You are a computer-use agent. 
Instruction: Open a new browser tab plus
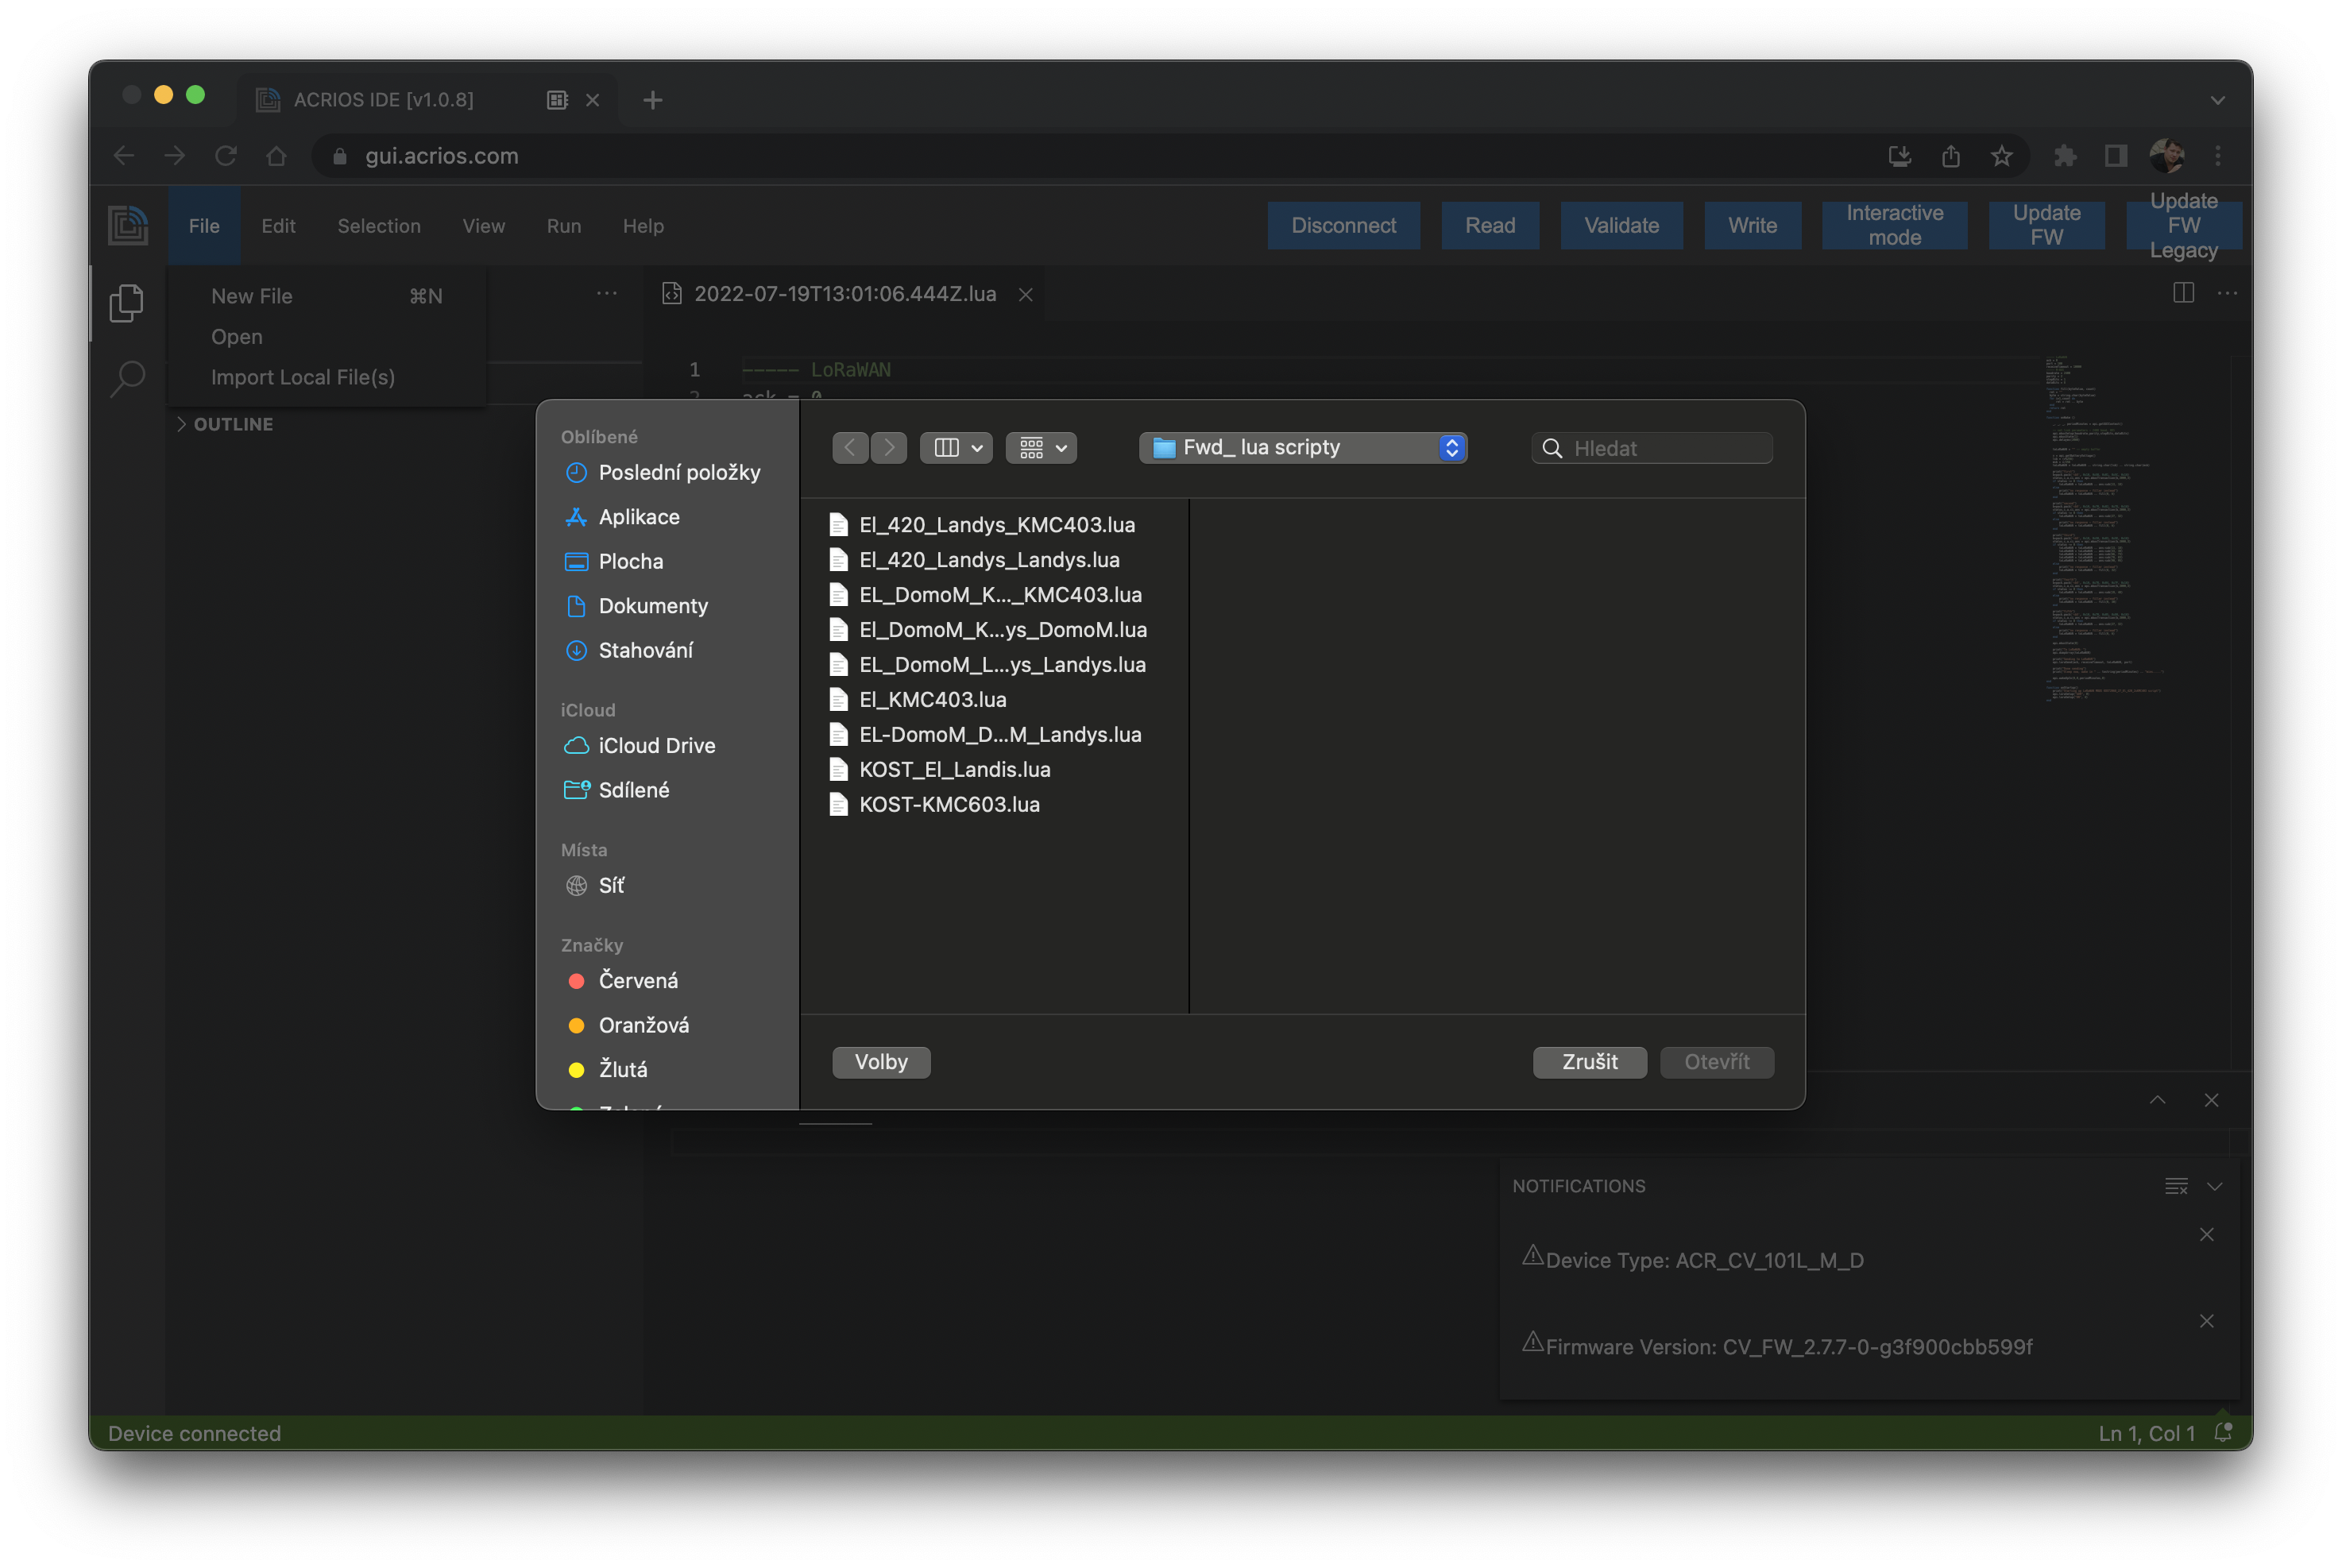[x=653, y=100]
